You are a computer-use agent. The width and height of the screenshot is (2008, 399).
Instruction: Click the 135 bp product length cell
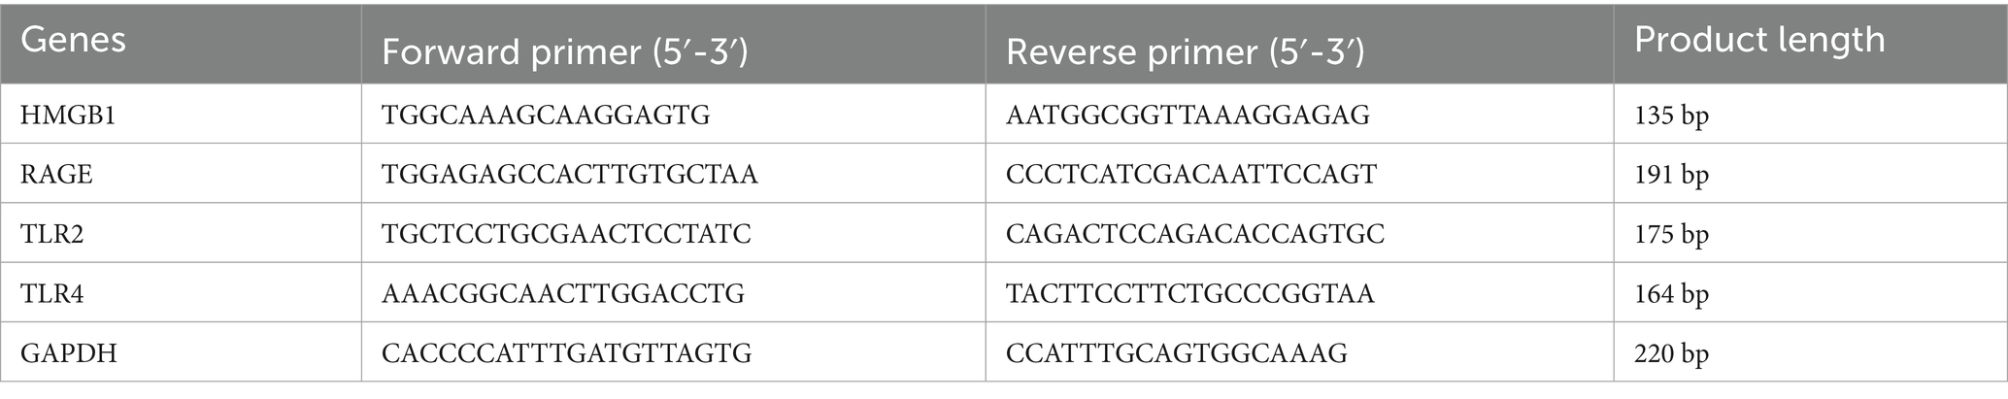tap(1671, 116)
